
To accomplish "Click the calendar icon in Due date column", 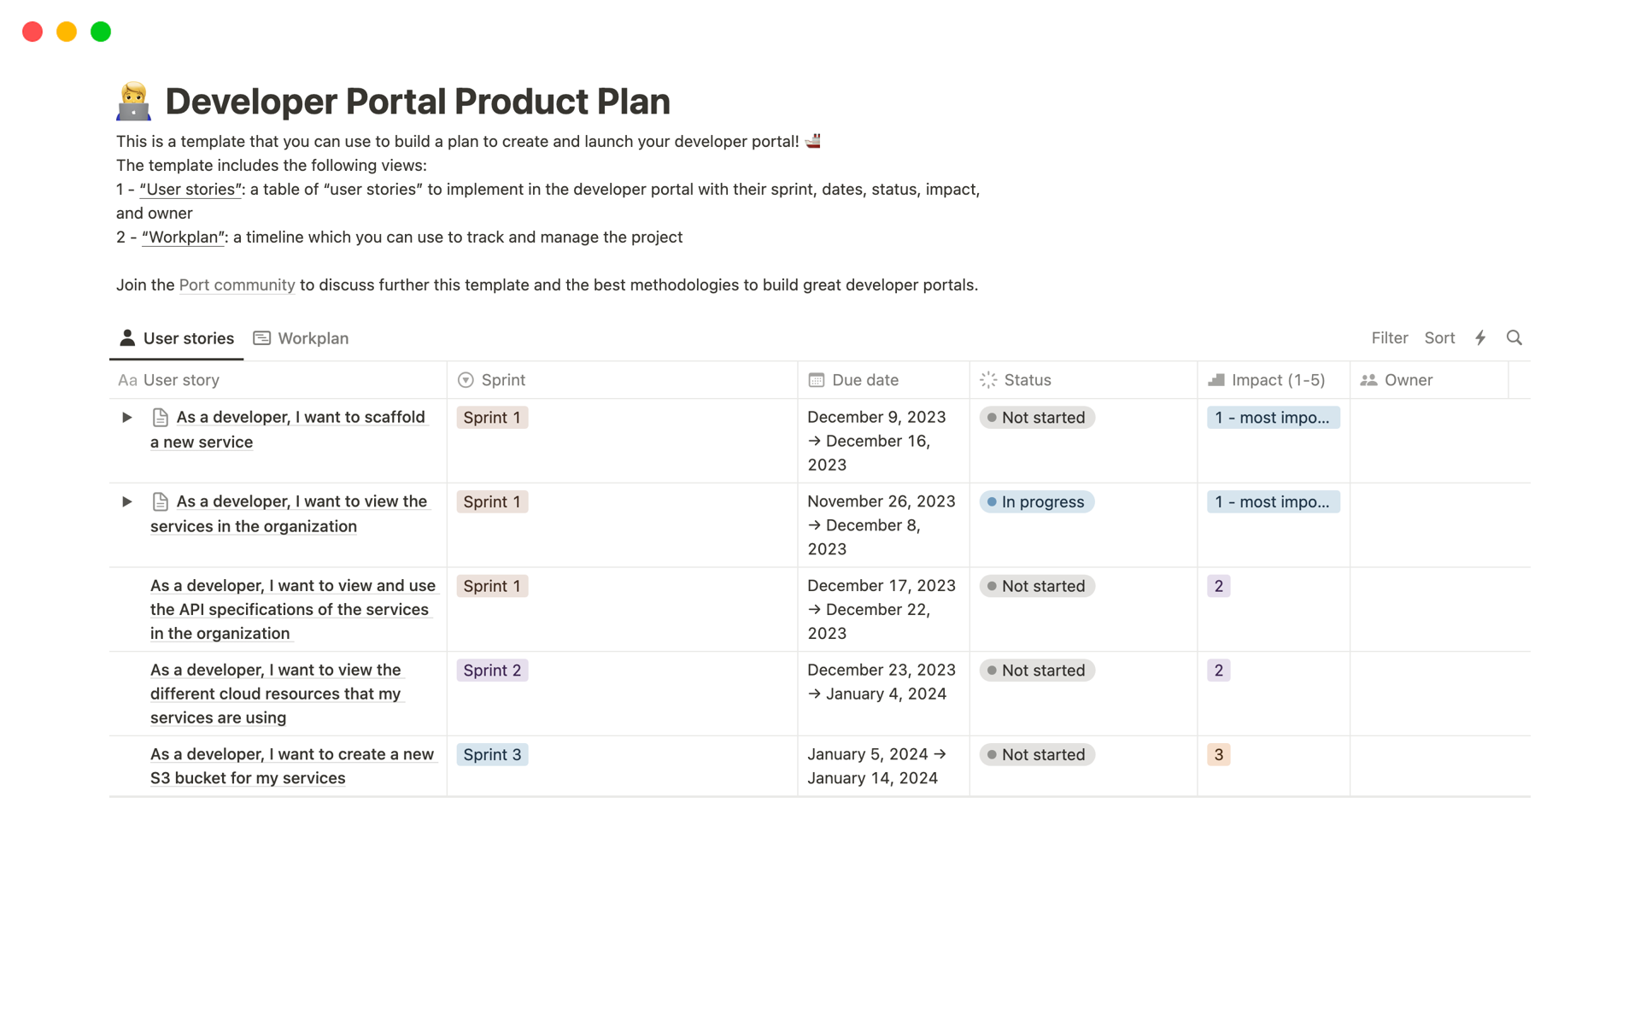I will [816, 379].
